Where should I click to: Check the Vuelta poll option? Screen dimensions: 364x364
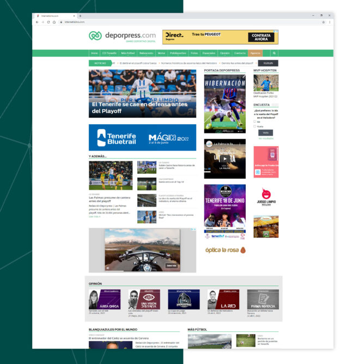pos(254,126)
